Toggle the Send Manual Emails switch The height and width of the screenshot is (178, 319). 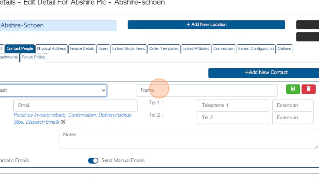tap(93, 161)
